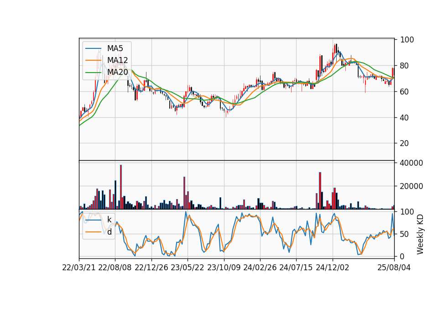
Task: Click the tallest volume bar near 22/08/08
Action: [121, 187]
